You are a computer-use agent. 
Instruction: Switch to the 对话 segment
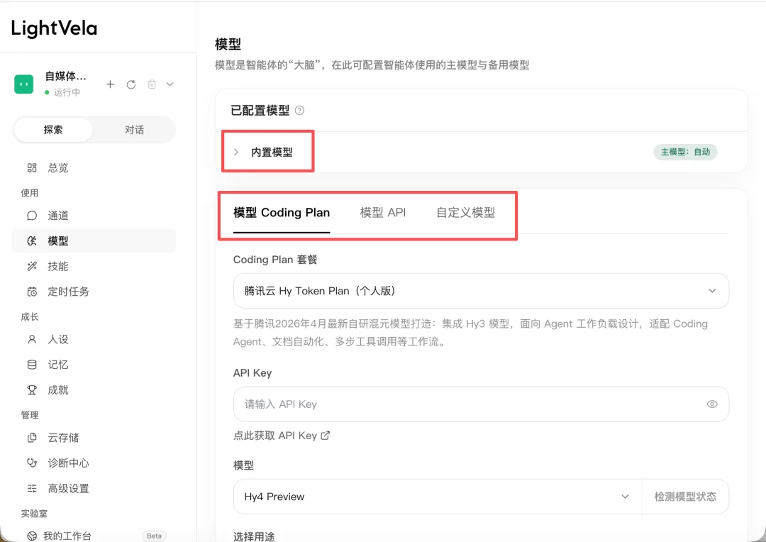(134, 130)
